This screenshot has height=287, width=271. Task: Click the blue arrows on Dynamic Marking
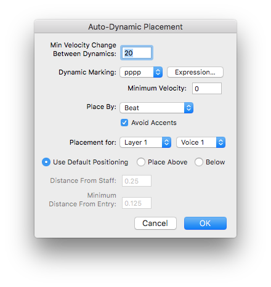pos(158,72)
